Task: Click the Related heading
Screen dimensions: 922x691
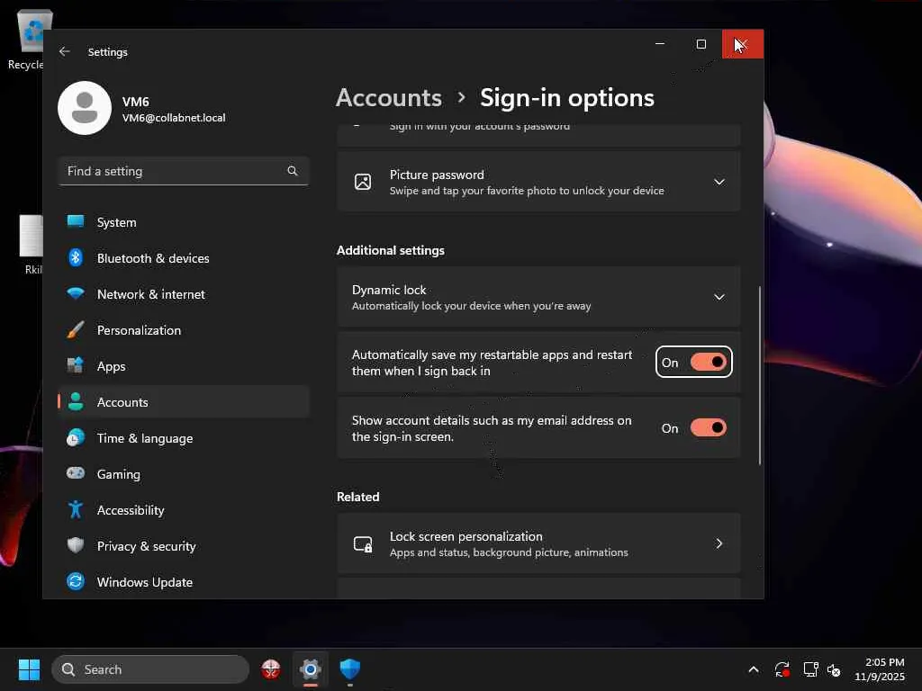Action: 357,497
